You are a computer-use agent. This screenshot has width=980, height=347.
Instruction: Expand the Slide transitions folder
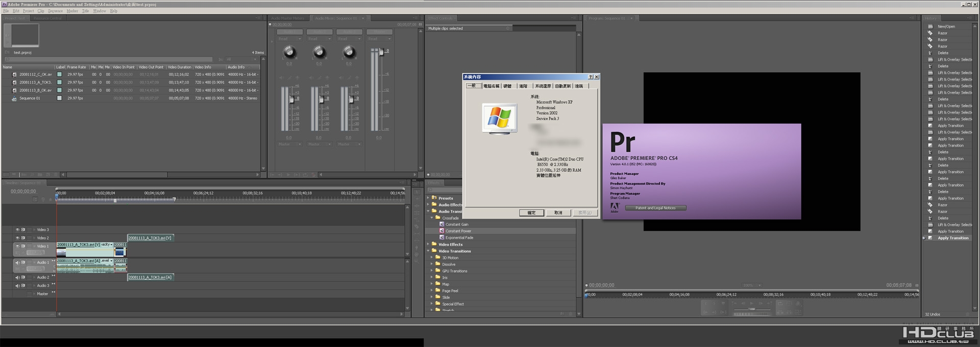tap(432, 297)
